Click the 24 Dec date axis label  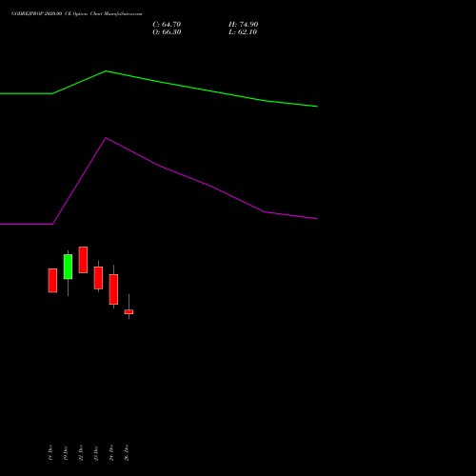coord(111,452)
